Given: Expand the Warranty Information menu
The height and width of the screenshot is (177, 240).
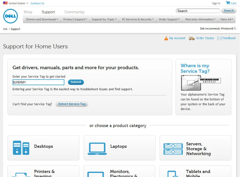Looking at the screenshot, I should pos(200,19).
